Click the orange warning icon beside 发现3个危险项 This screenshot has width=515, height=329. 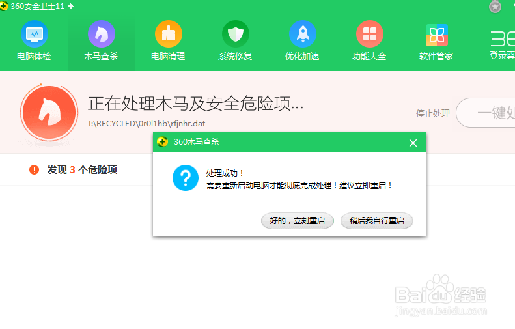point(34,169)
